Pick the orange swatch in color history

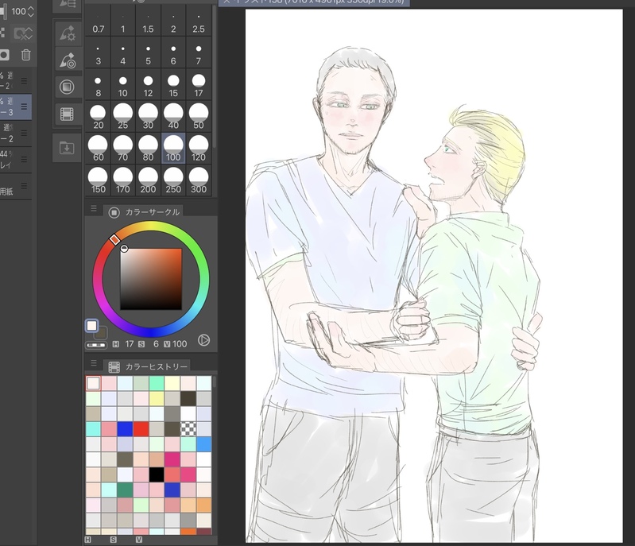point(203,505)
